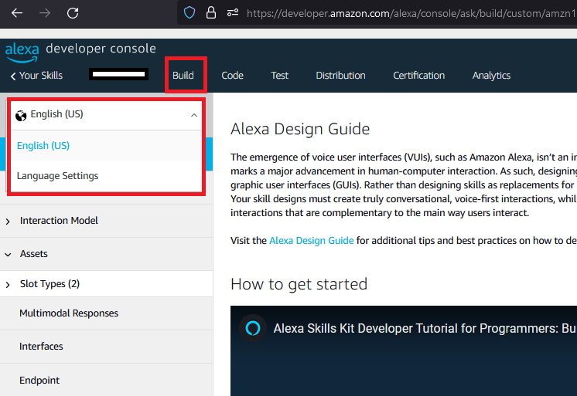
Task: Open the Distribution tab
Action: point(340,76)
